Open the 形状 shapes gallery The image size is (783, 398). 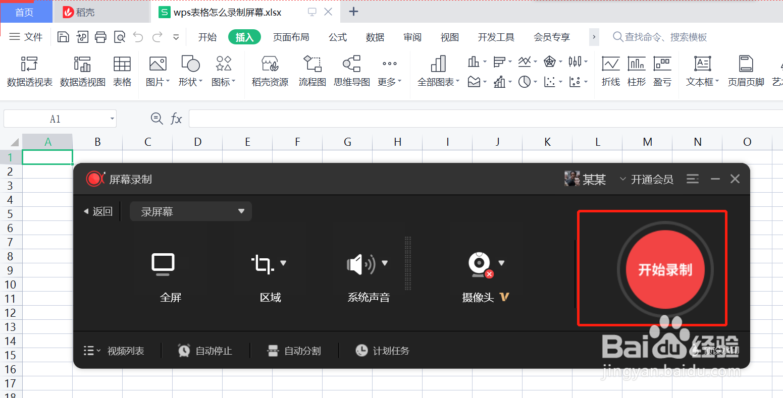click(x=190, y=71)
